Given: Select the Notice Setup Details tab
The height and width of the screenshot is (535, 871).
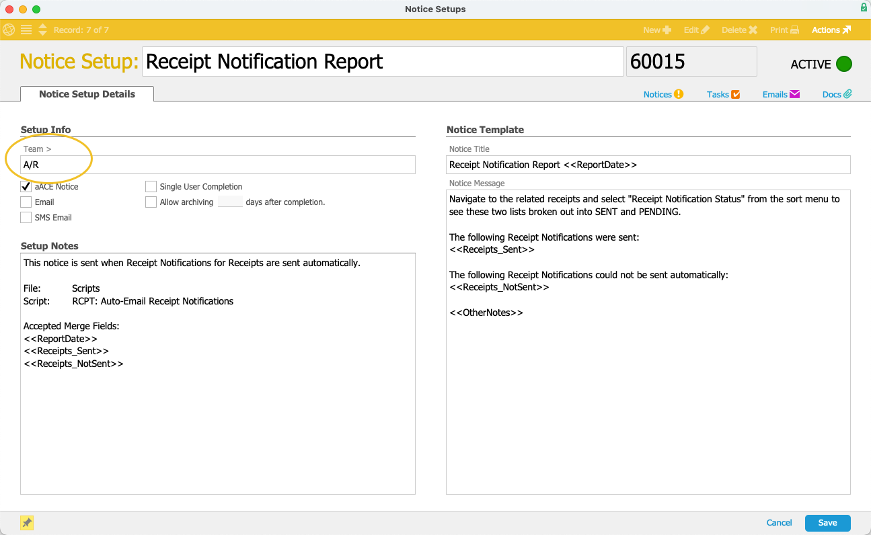Looking at the screenshot, I should 87,94.
